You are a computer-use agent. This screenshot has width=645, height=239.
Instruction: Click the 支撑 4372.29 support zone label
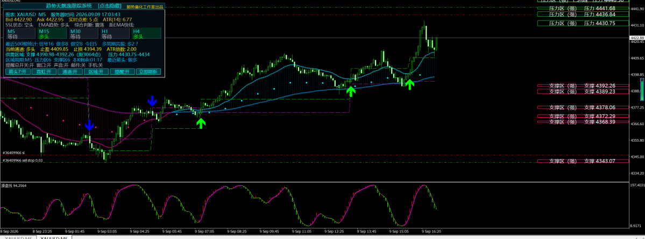pos(583,116)
